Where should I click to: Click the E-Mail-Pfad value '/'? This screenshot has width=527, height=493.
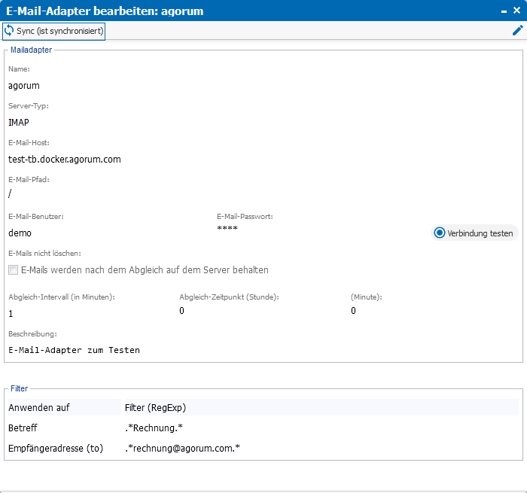(x=10, y=193)
